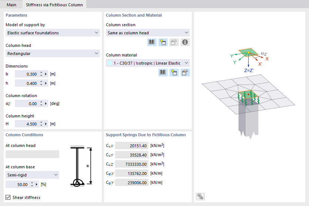This screenshot has width=309, height=206.
Task: Edit the selected column section
Action: point(174,42)
